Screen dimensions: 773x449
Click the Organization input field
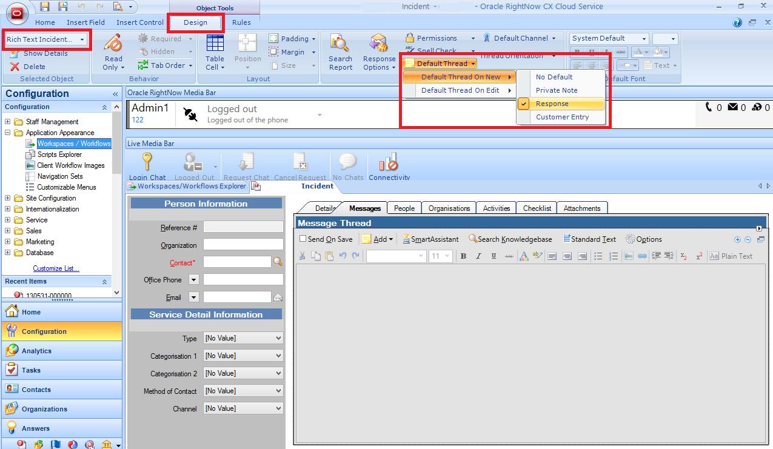(243, 245)
